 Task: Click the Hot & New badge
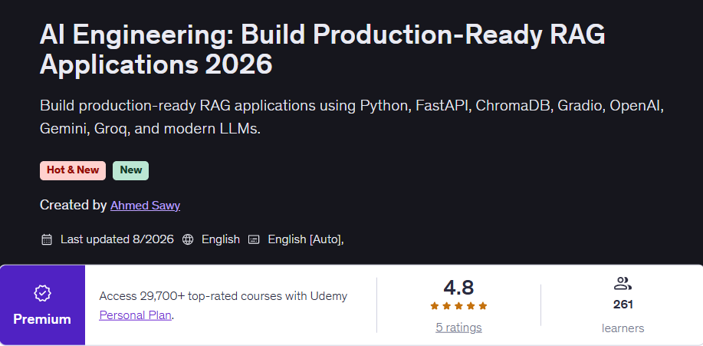click(73, 170)
